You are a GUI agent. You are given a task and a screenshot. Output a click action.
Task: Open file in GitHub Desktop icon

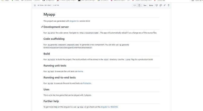157,5
